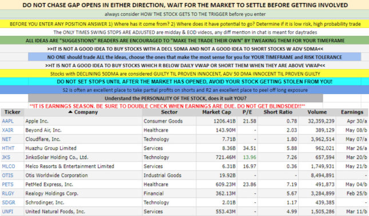Screen dimensions: 369x216
Task: Click the Volume column header
Action: tap(317, 112)
